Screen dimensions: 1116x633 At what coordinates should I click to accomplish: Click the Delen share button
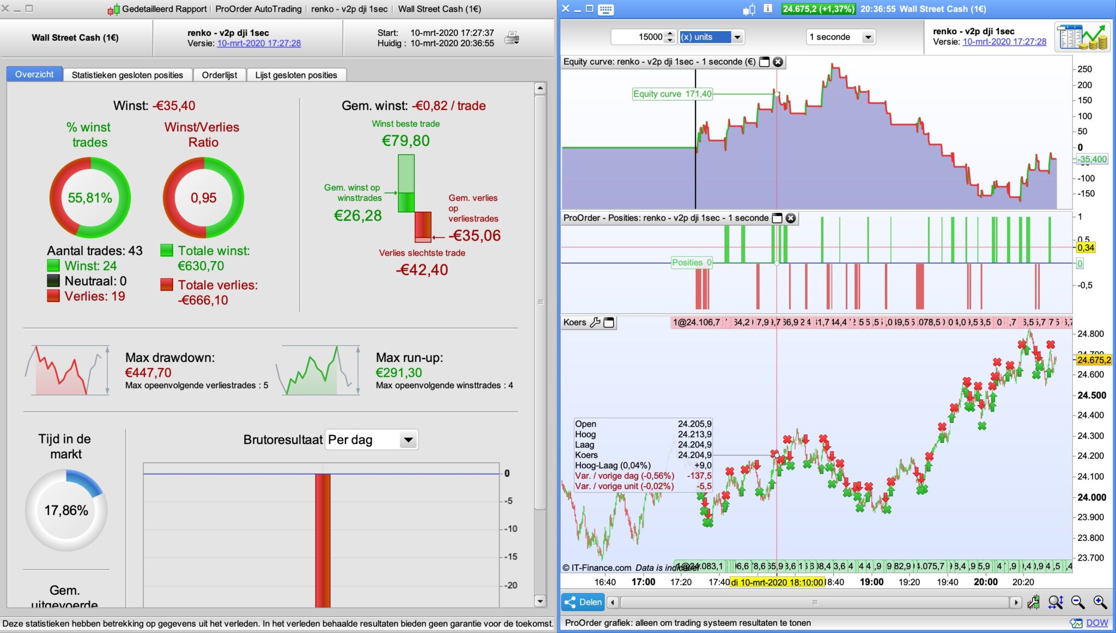(x=583, y=602)
